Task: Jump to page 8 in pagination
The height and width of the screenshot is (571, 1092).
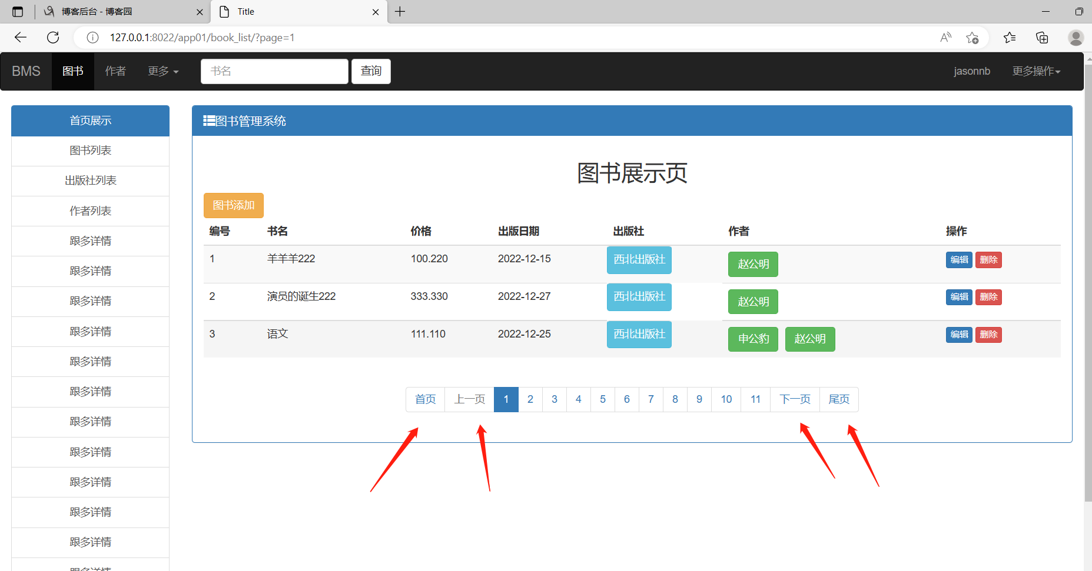Action: [x=675, y=399]
